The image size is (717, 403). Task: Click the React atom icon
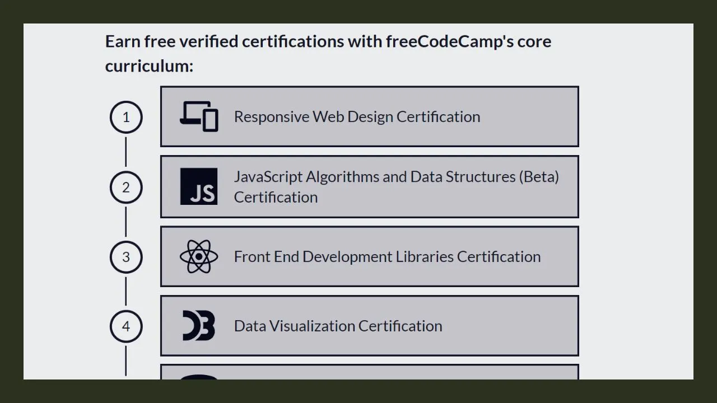click(199, 256)
